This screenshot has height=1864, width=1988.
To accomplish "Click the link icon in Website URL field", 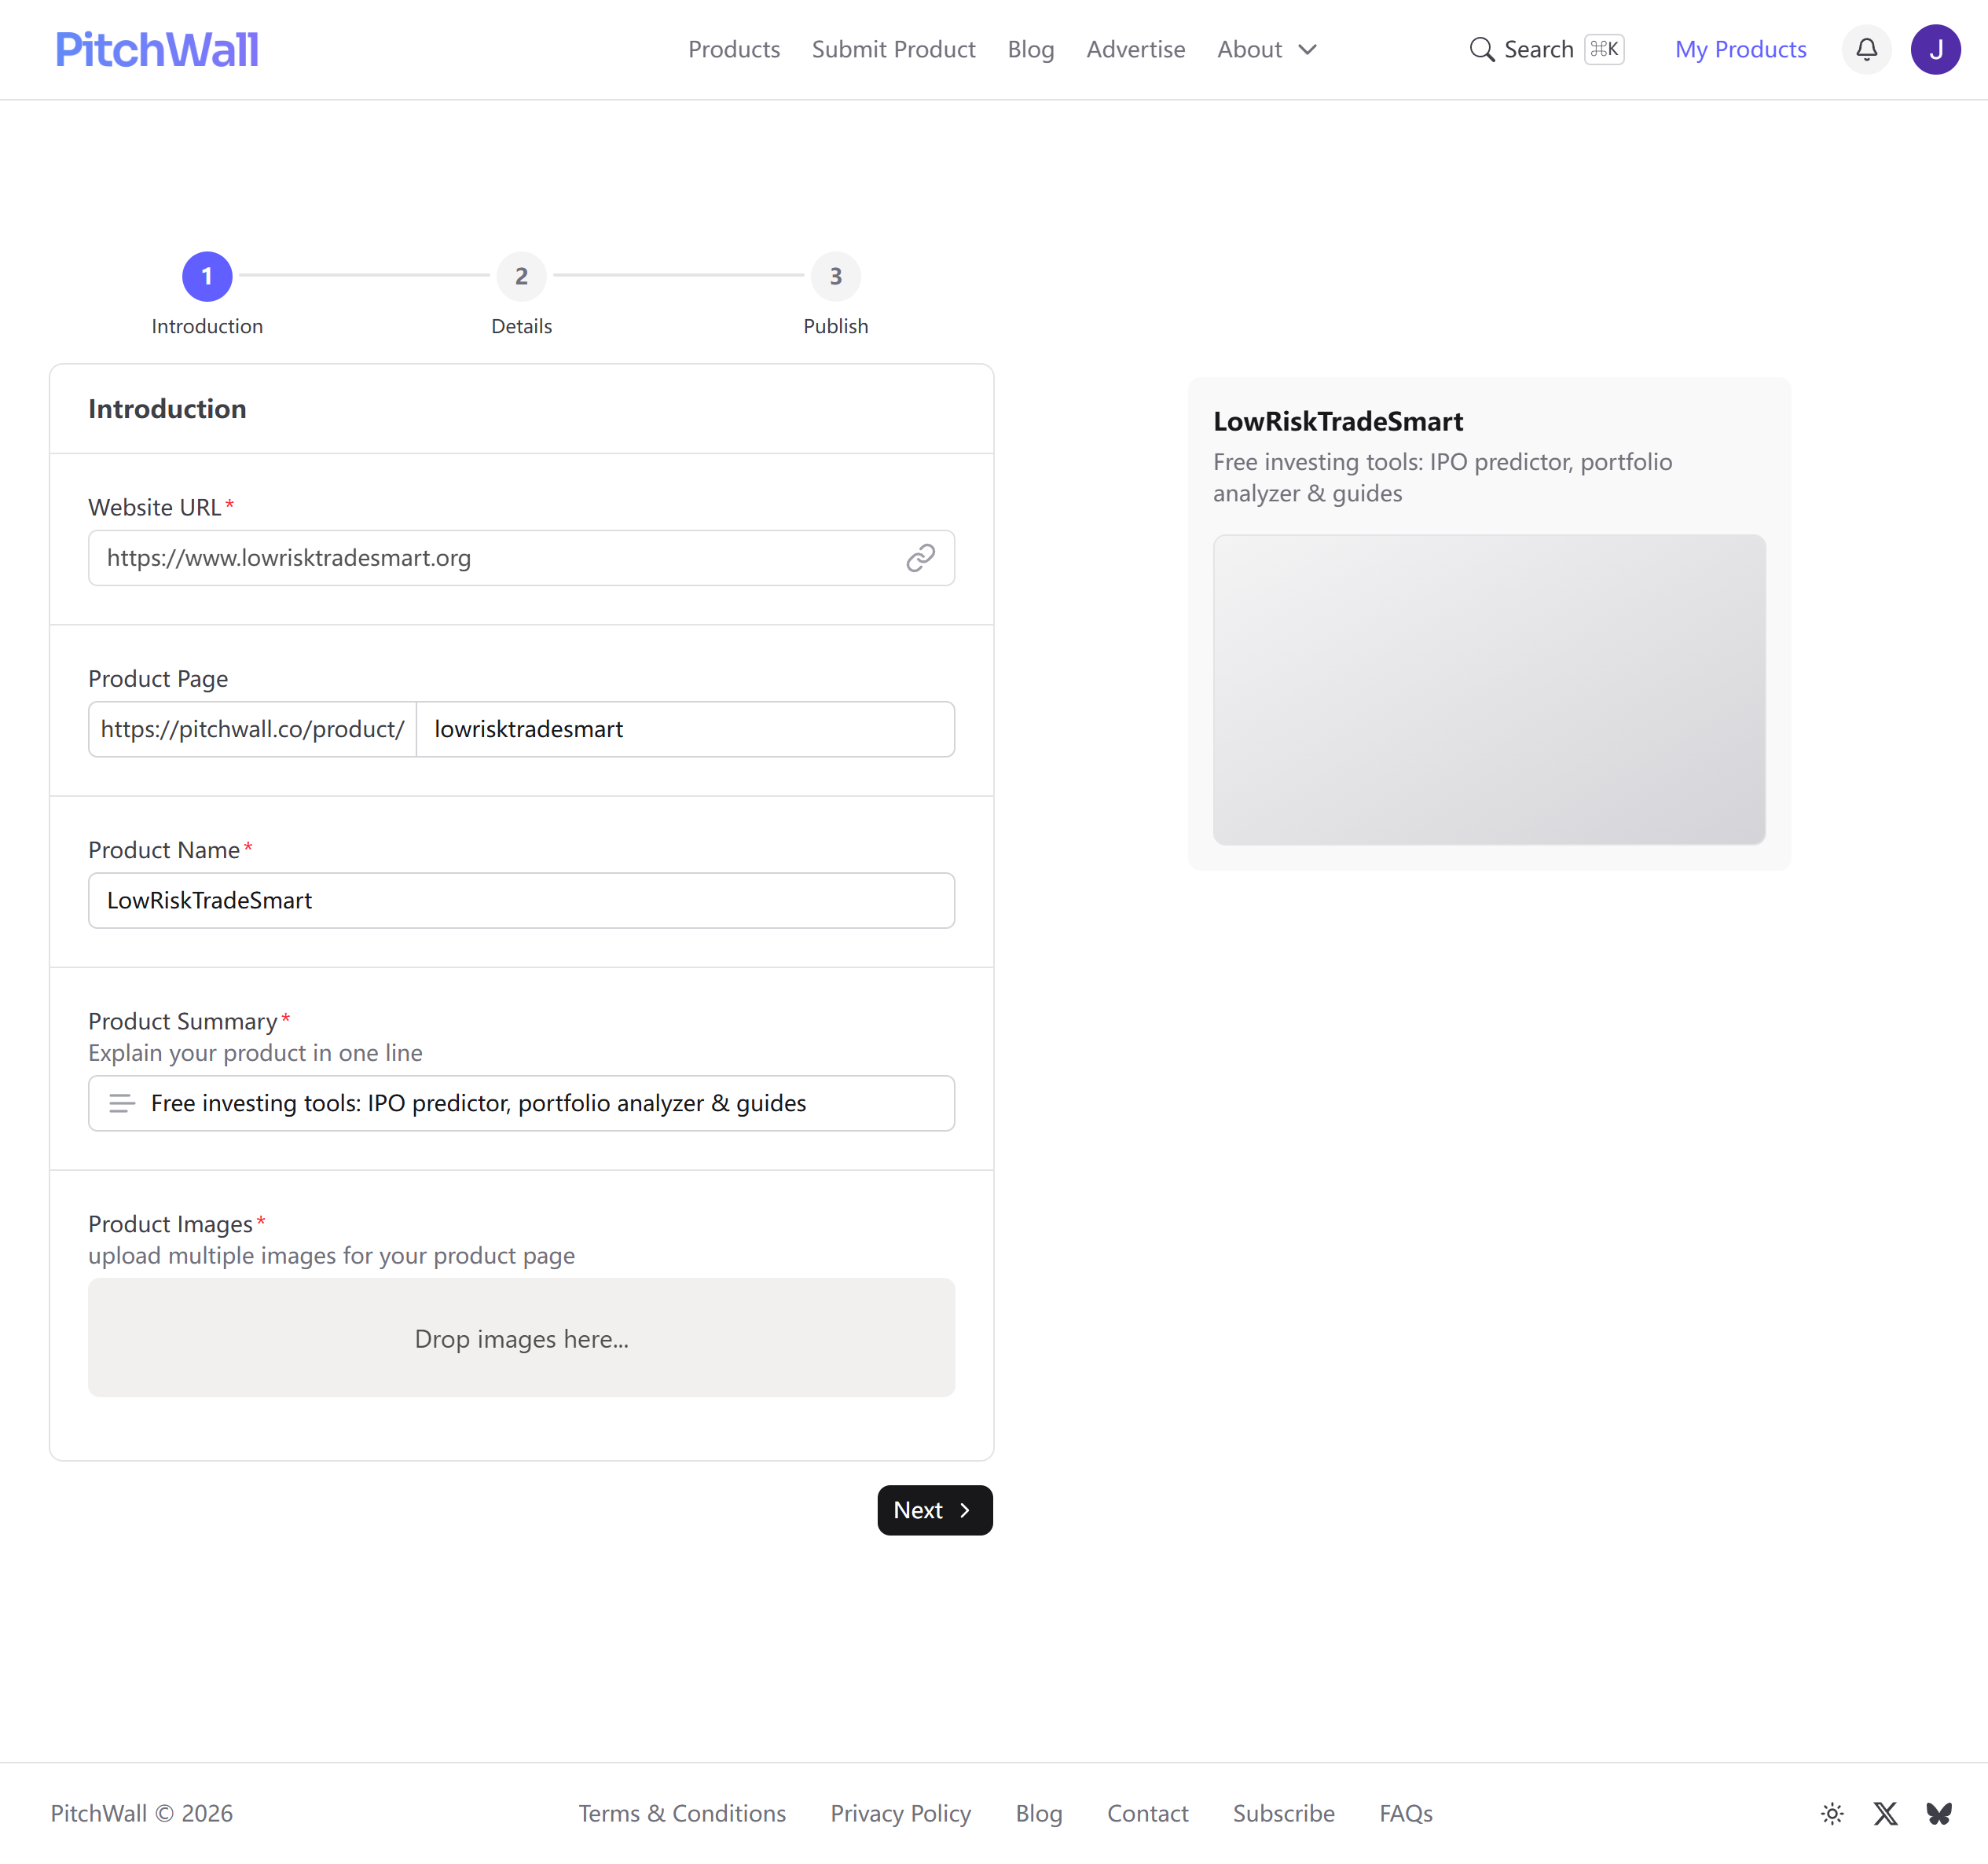I will [920, 558].
